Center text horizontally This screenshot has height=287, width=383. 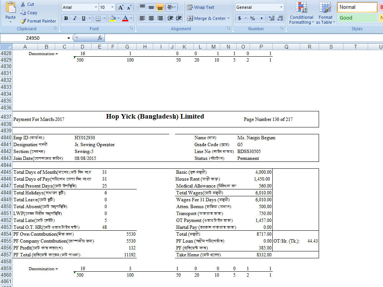click(x=151, y=18)
